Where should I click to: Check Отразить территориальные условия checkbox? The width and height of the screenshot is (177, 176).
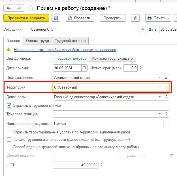point(9,132)
